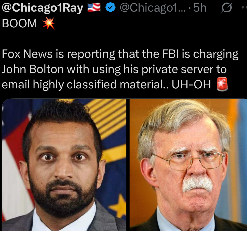247x231 pixels.
Task: Click the BOOM headline text
Action: [19, 23]
